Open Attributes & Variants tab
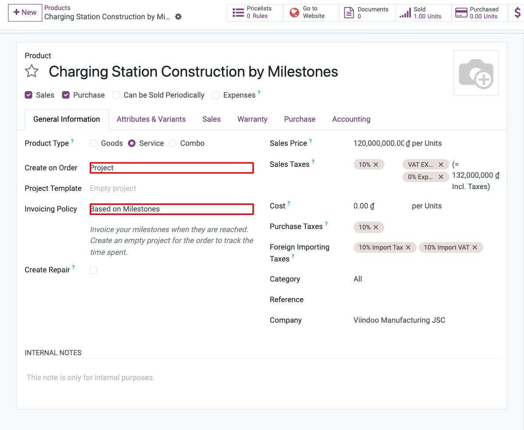The height and width of the screenshot is (430, 524). click(x=151, y=119)
